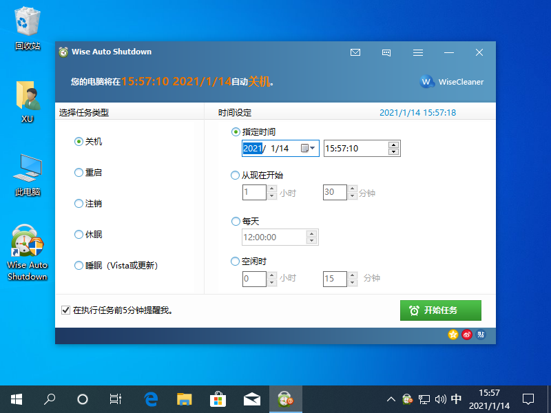Select the 休眠 (hibernate) task option

pyautogui.click(x=79, y=235)
